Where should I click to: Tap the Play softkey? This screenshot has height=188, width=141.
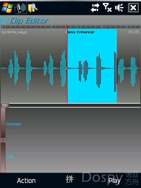point(115,181)
